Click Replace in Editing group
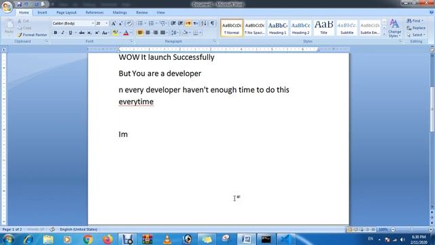This screenshot has width=435, height=245. (x=416, y=28)
